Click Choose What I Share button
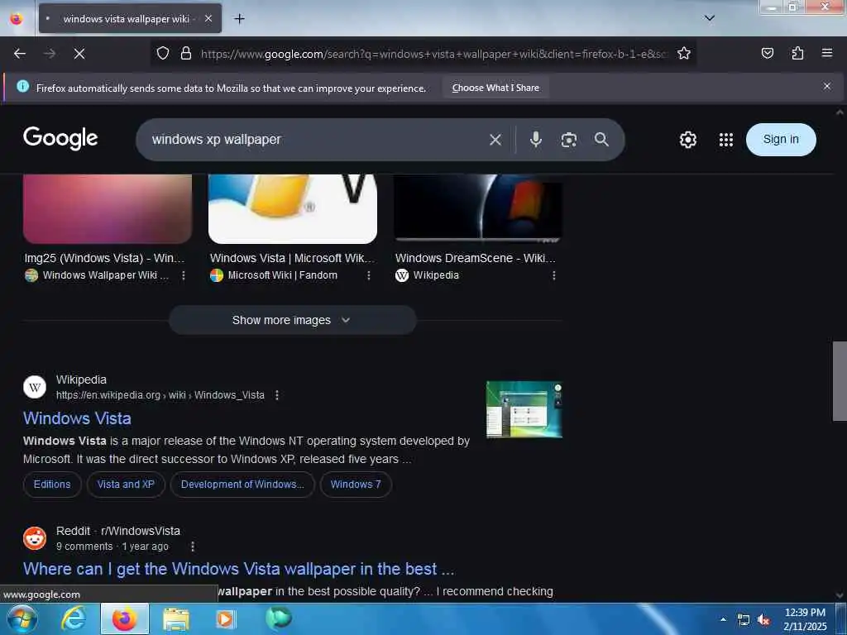Viewport: 847px width, 635px height. point(495,88)
